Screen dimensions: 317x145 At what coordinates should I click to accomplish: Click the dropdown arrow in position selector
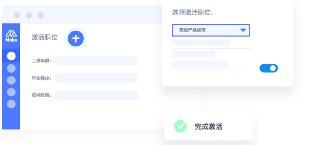point(243,30)
